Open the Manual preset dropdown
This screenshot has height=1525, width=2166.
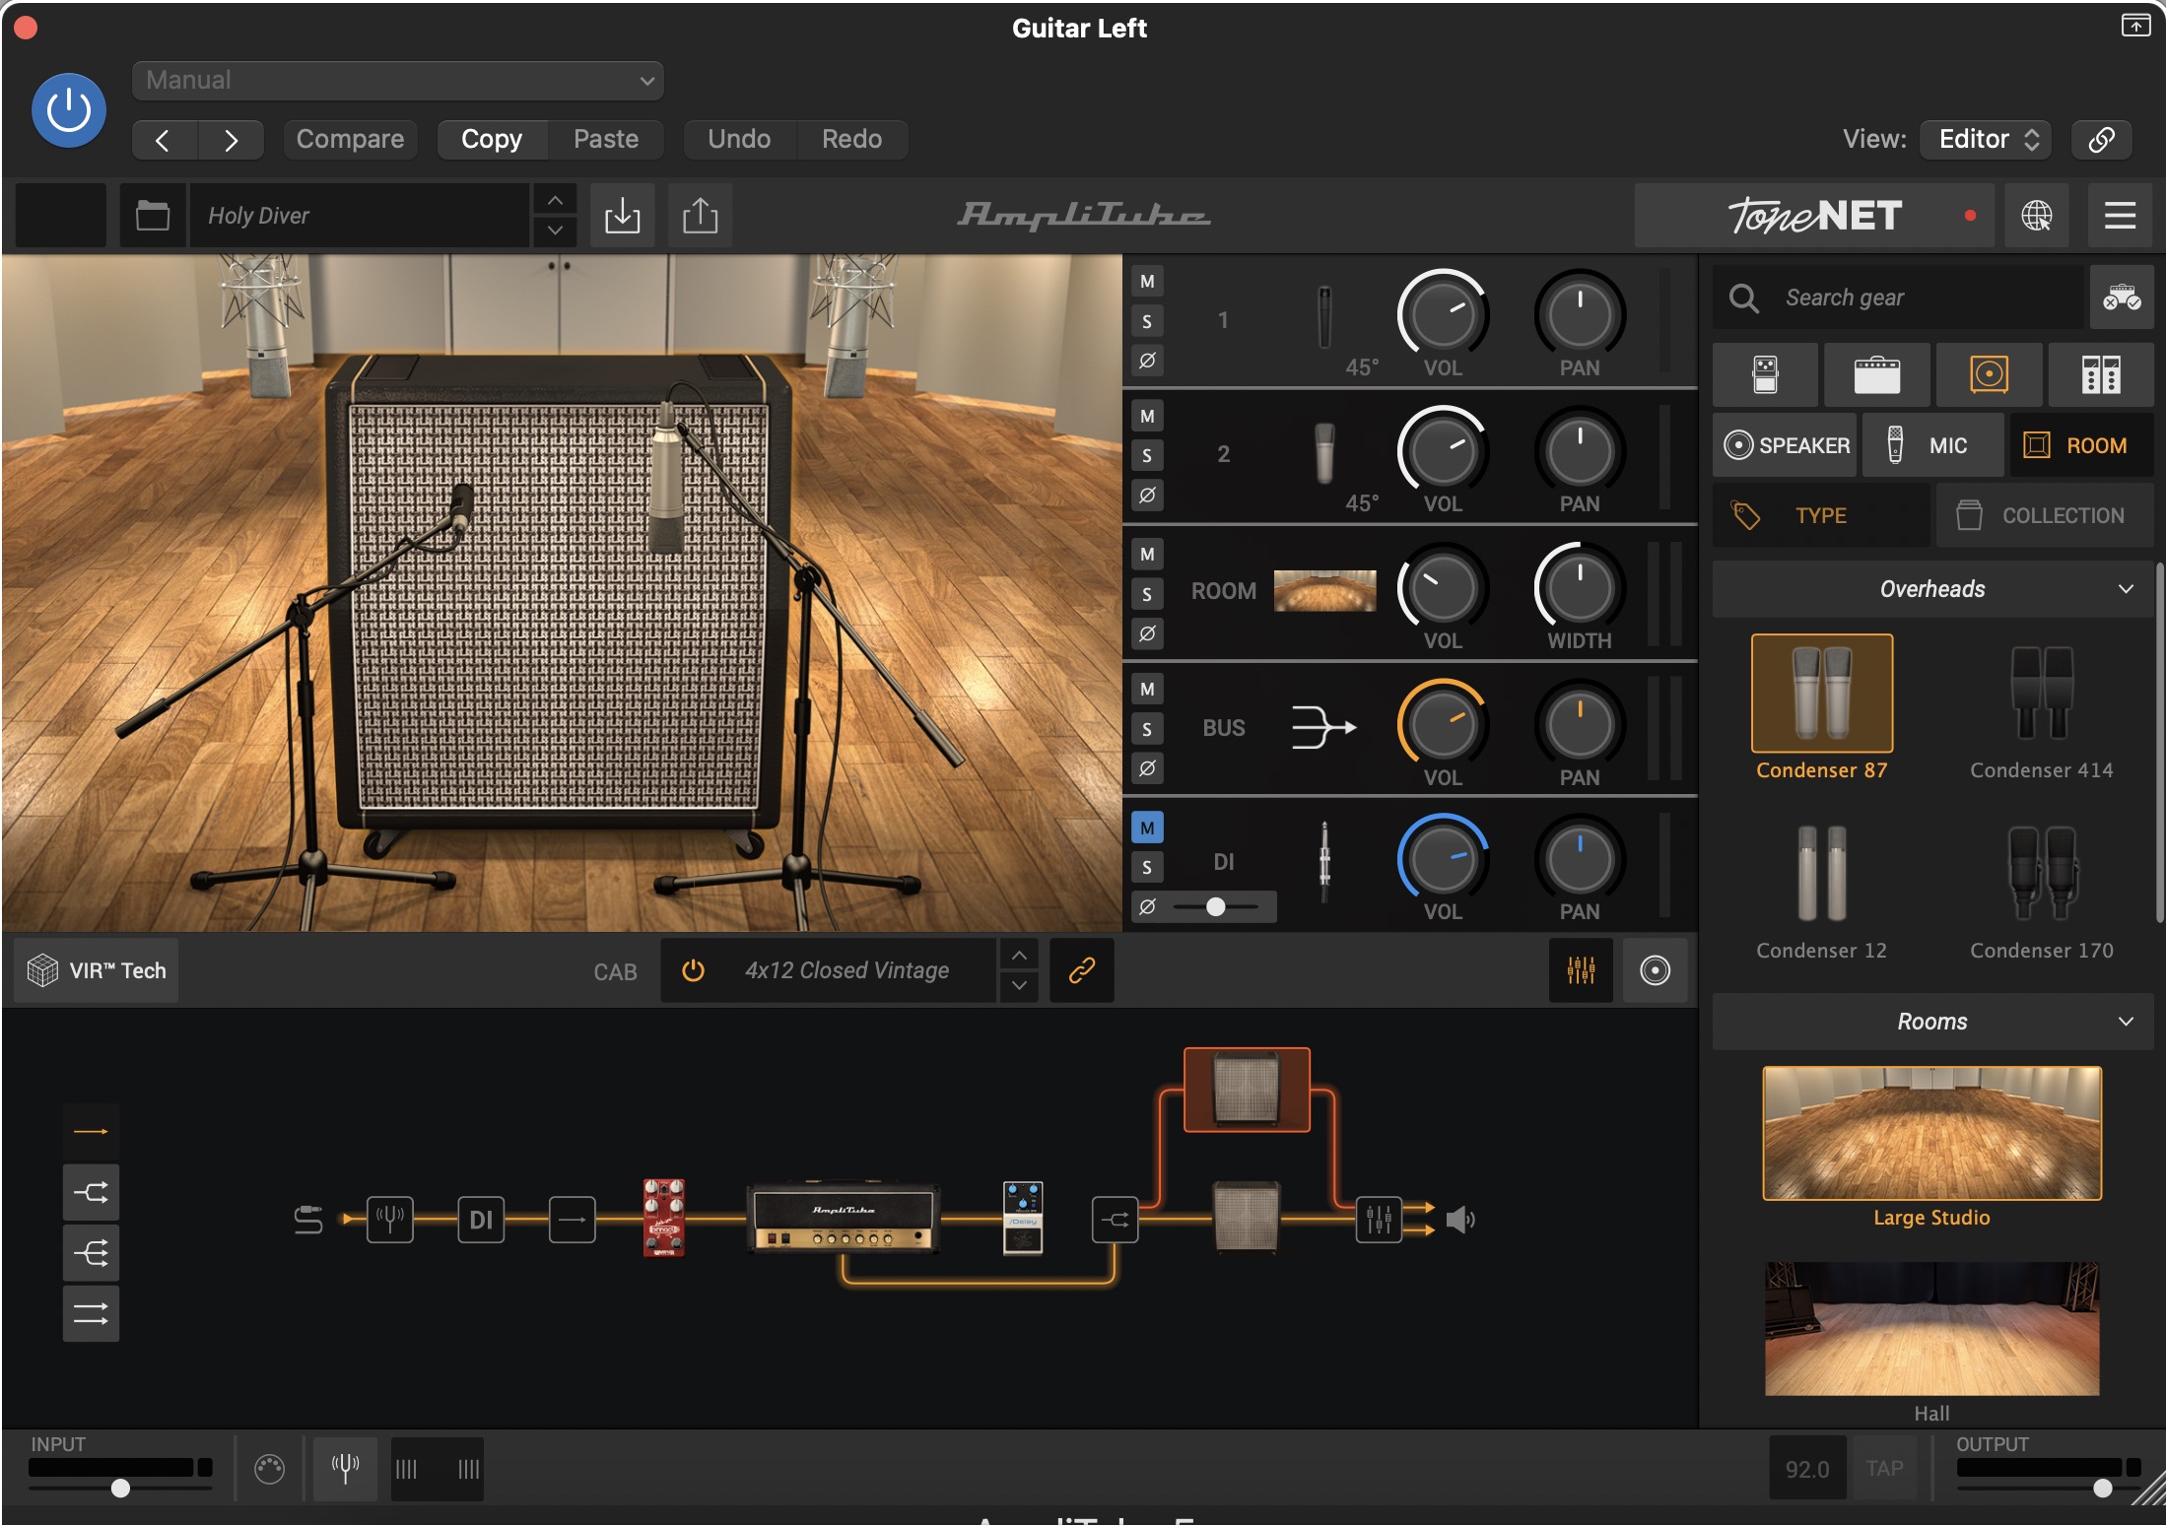(398, 80)
